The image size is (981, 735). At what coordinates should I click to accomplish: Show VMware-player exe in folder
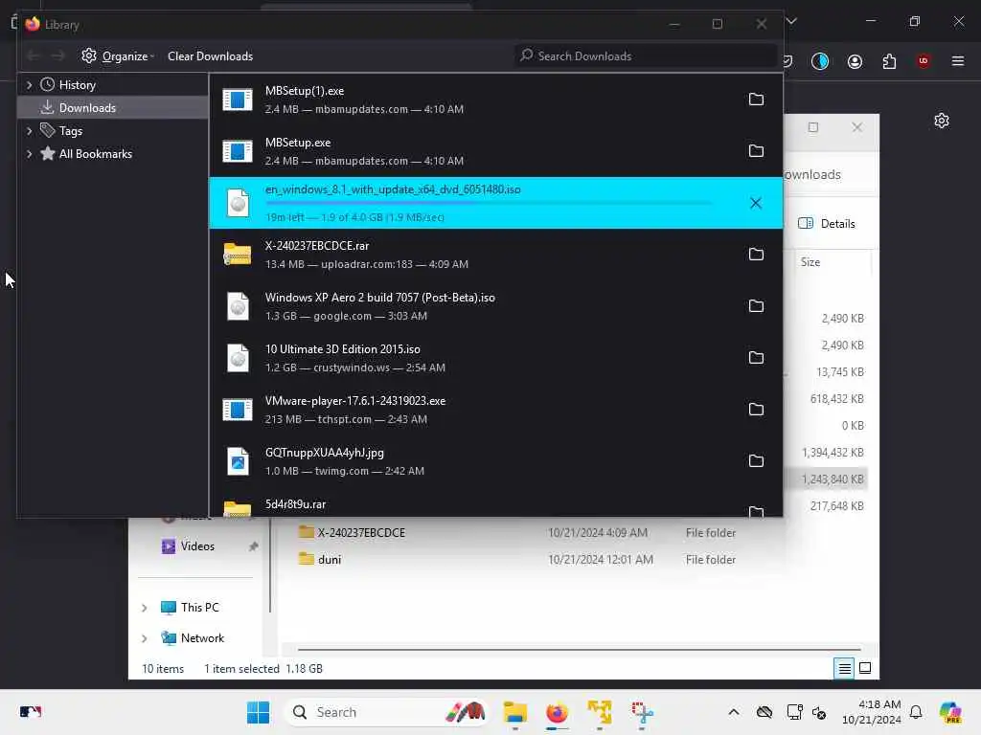pyautogui.click(x=756, y=410)
